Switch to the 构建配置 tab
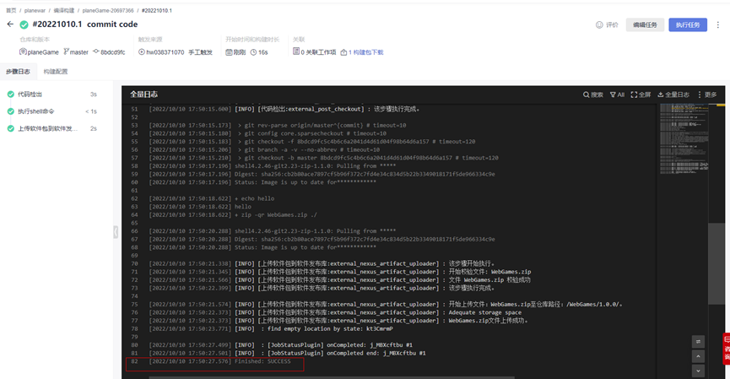This screenshot has height=379, width=730. [56, 71]
